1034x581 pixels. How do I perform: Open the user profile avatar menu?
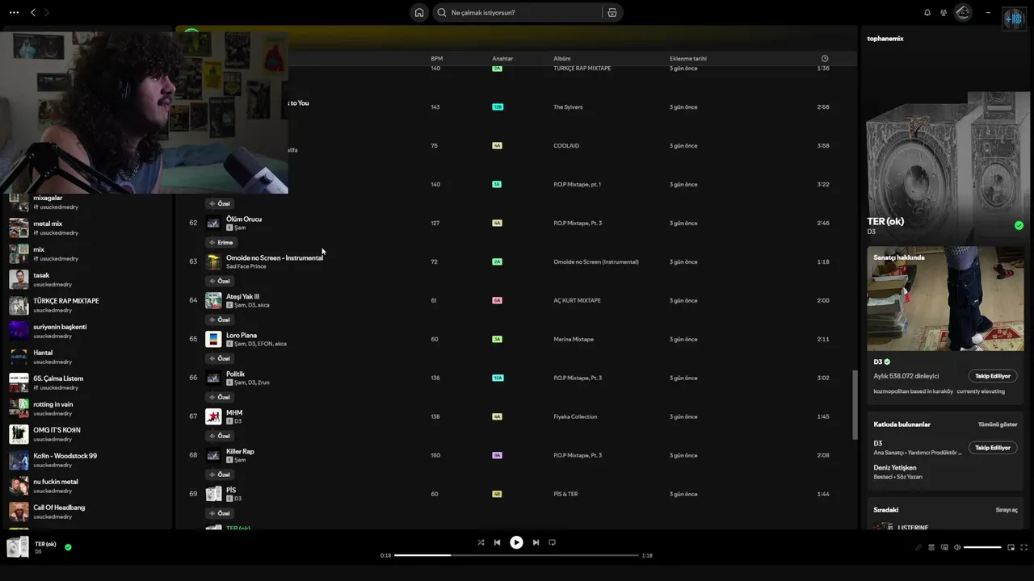pyautogui.click(x=963, y=12)
